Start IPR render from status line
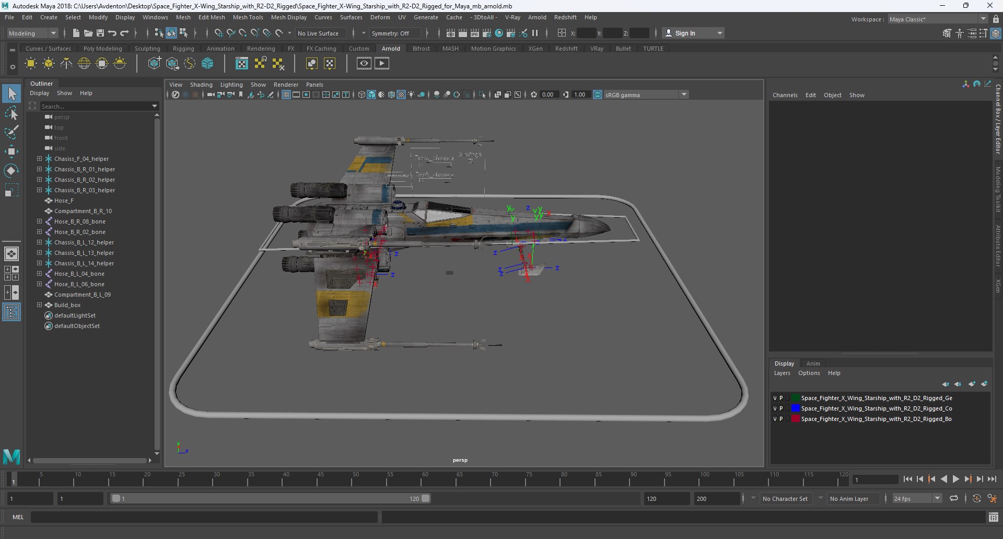Image resolution: width=1003 pixels, height=539 pixels. tap(475, 33)
